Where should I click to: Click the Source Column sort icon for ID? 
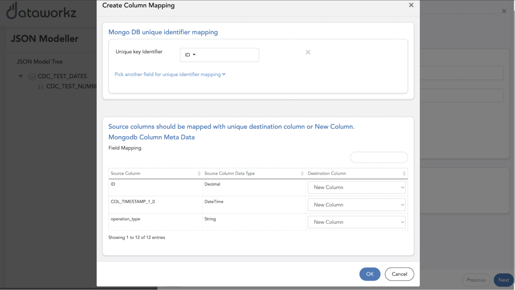199,173
